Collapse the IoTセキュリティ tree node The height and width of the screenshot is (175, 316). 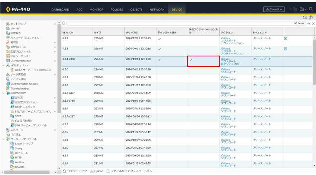[x=3, y=65]
